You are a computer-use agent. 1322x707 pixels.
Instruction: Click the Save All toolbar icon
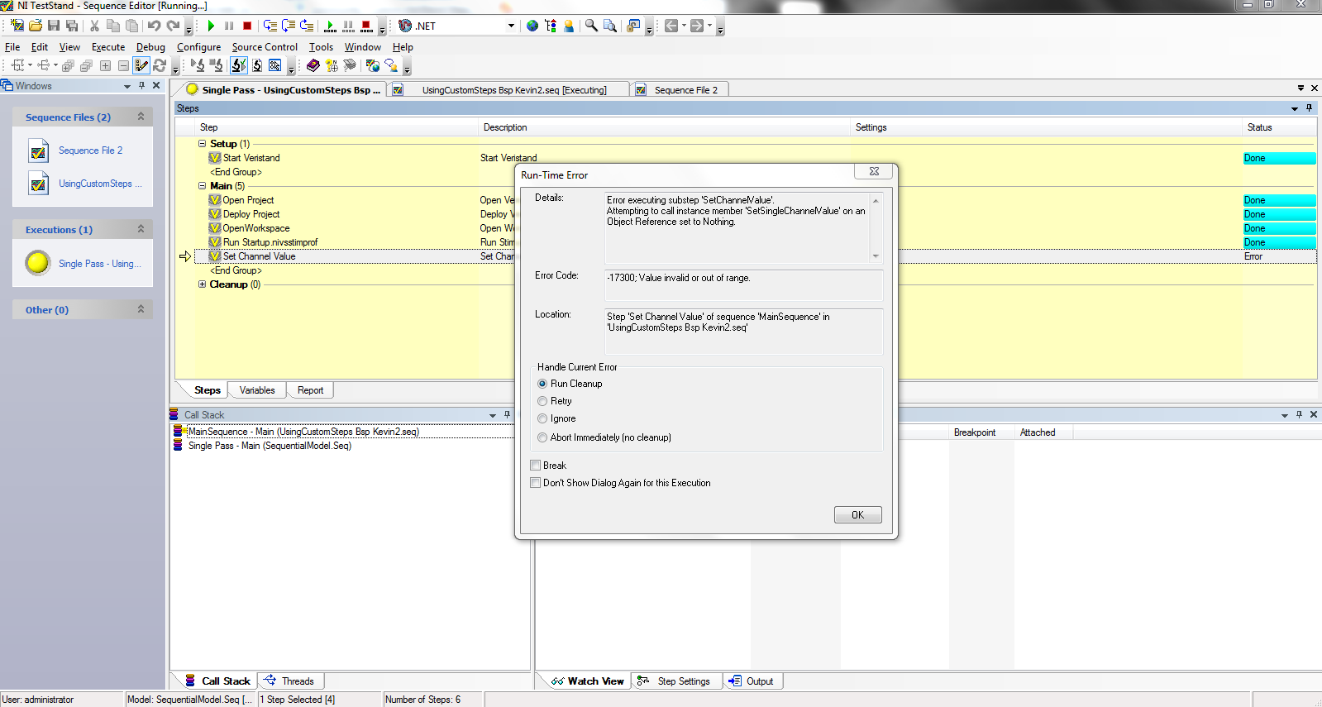tap(72, 26)
